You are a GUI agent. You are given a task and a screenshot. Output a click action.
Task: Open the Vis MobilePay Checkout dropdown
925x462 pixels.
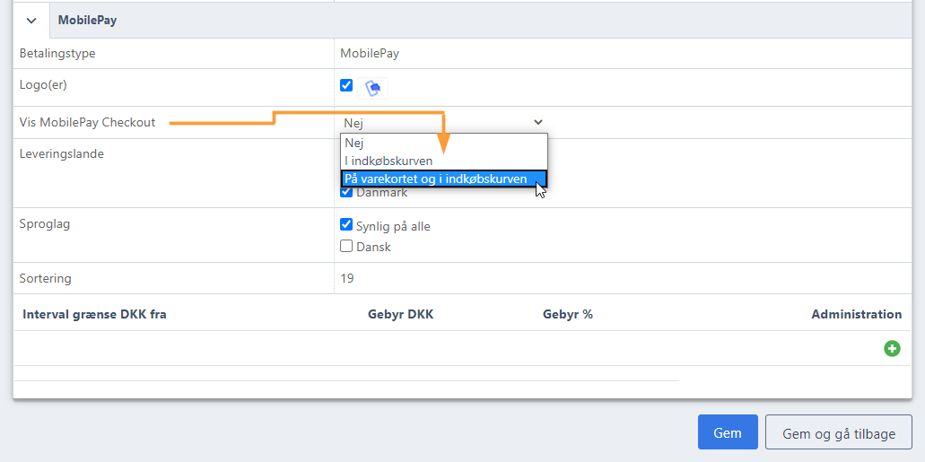pyautogui.click(x=443, y=123)
